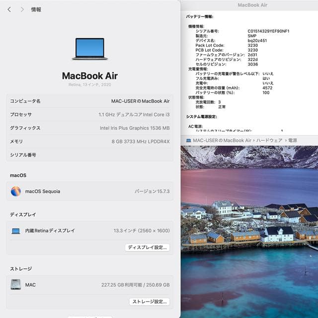This screenshot has height=318, width=318.
Task: Click the Pack Lot Code value 3230
Action: [253, 45]
